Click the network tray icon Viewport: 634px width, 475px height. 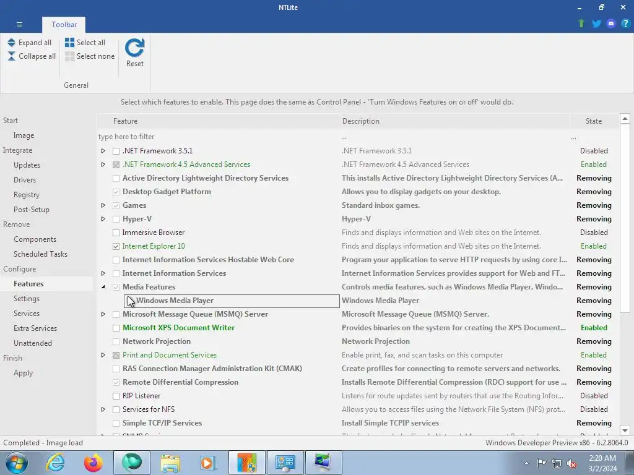coord(557,464)
